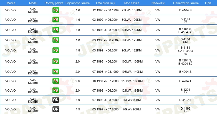Select engine codes B 4204 S, B 4204 S2

pos(185,62)
